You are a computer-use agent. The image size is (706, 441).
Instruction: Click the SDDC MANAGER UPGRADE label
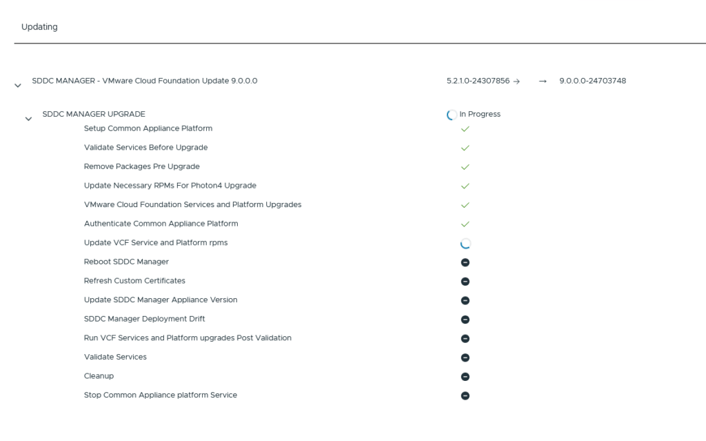pos(94,114)
